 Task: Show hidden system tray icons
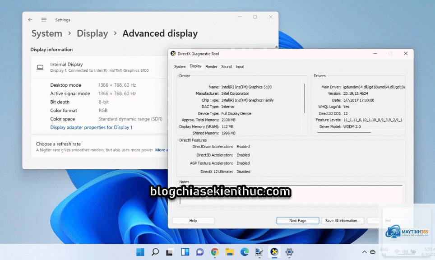pyautogui.click(x=364, y=252)
